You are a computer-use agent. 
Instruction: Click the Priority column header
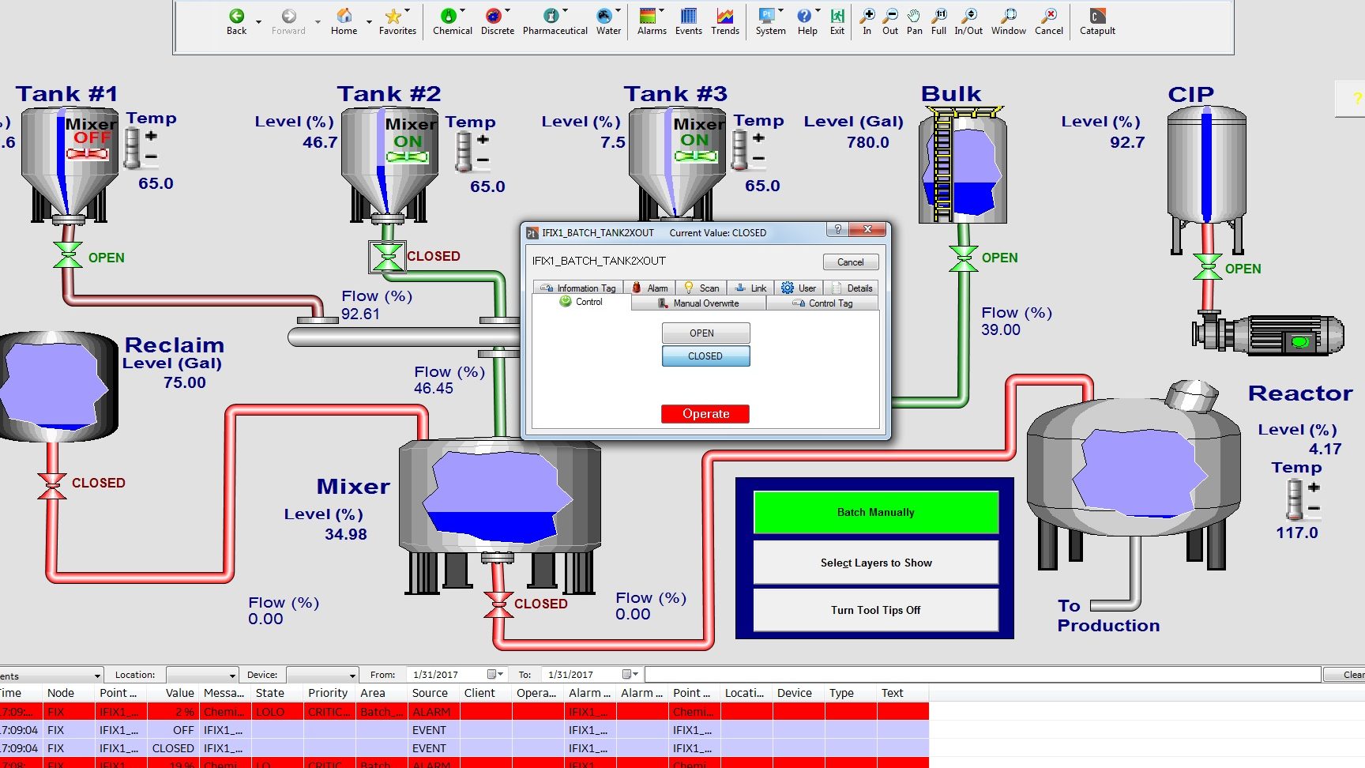[328, 693]
